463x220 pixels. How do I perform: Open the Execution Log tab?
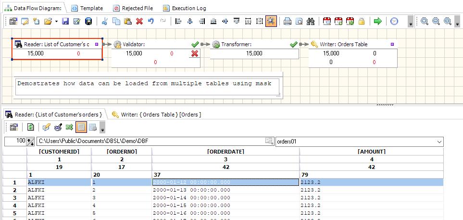[184, 8]
